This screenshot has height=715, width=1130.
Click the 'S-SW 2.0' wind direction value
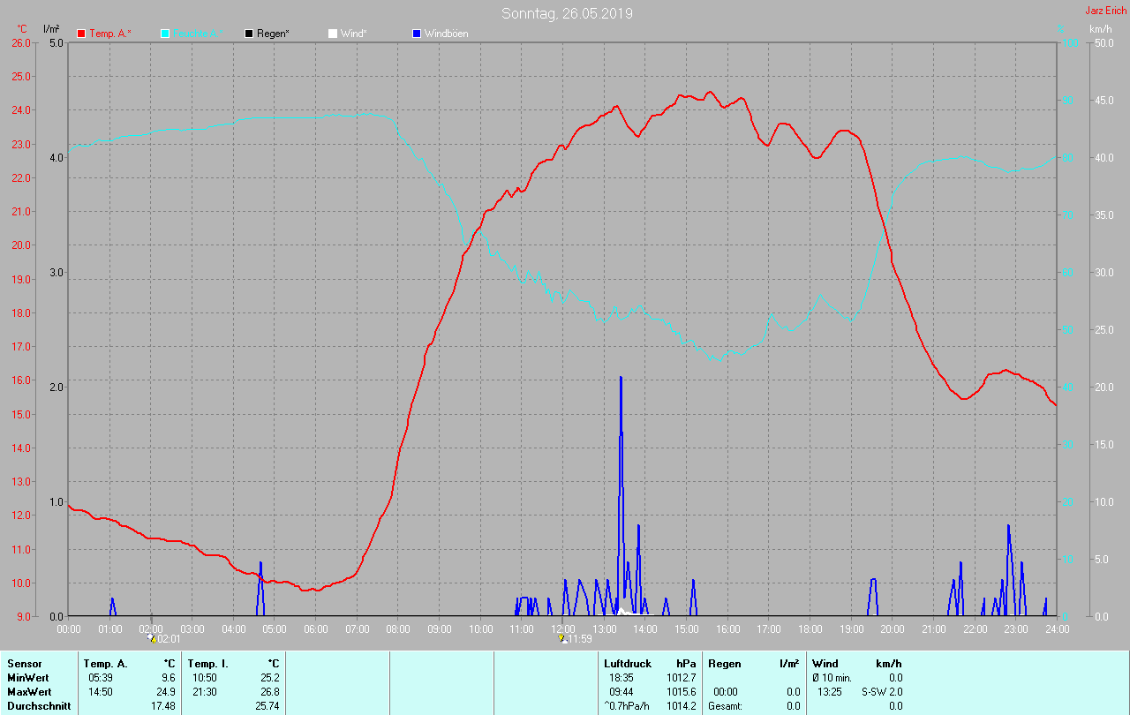click(882, 692)
